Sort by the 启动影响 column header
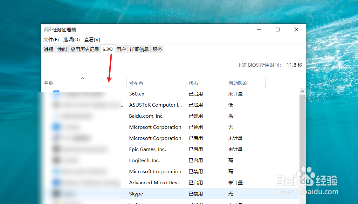The height and width of the screenshot is (204, 358). (x=246, y=82)
